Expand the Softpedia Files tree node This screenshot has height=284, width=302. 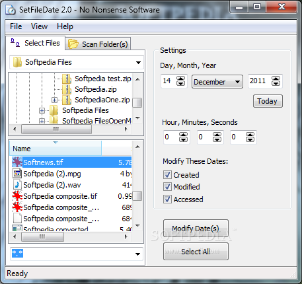point(42,110)
